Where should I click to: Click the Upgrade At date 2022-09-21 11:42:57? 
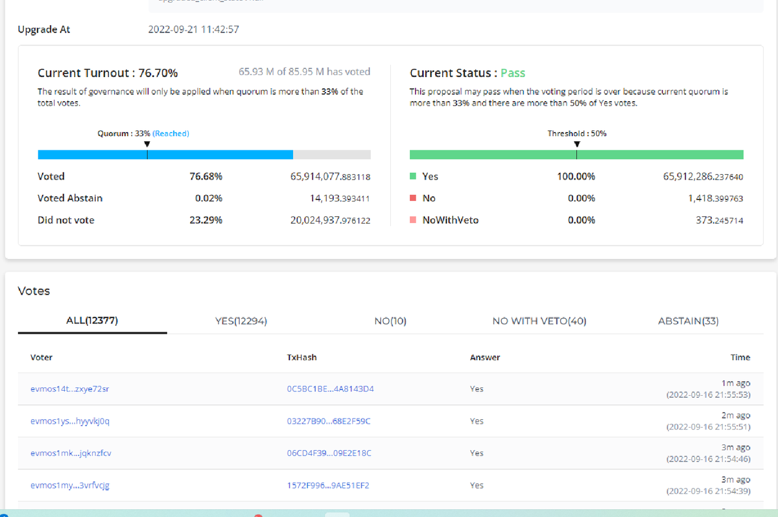point(194,30)
